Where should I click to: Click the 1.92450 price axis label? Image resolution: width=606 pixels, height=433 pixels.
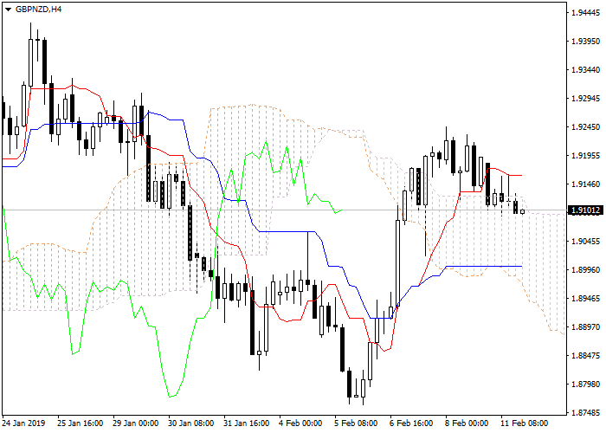[586, 127]
